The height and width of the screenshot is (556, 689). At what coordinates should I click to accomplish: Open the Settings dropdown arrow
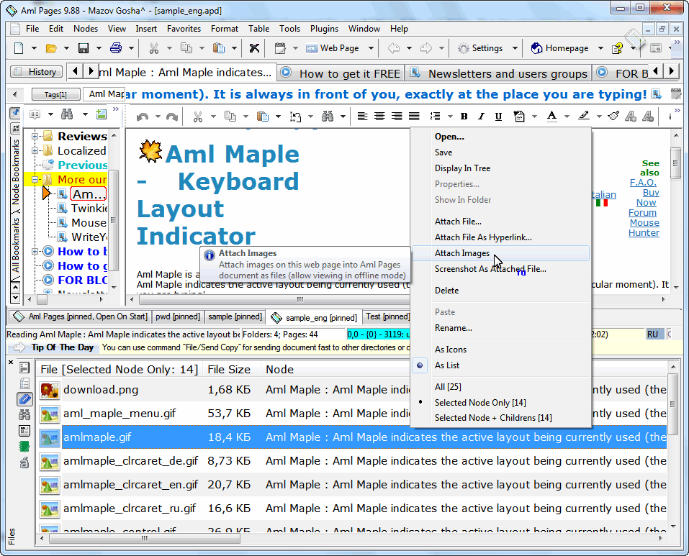515,48
